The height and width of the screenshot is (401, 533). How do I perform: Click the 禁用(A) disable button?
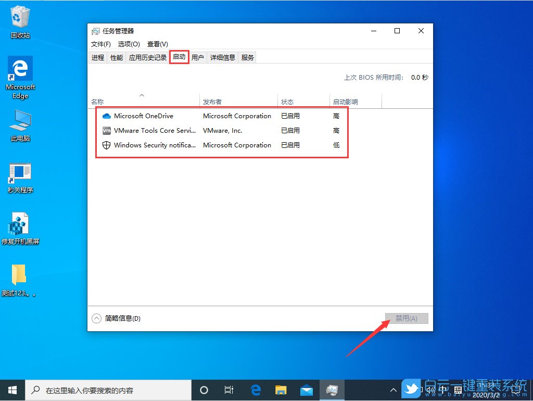coord(407,318)
